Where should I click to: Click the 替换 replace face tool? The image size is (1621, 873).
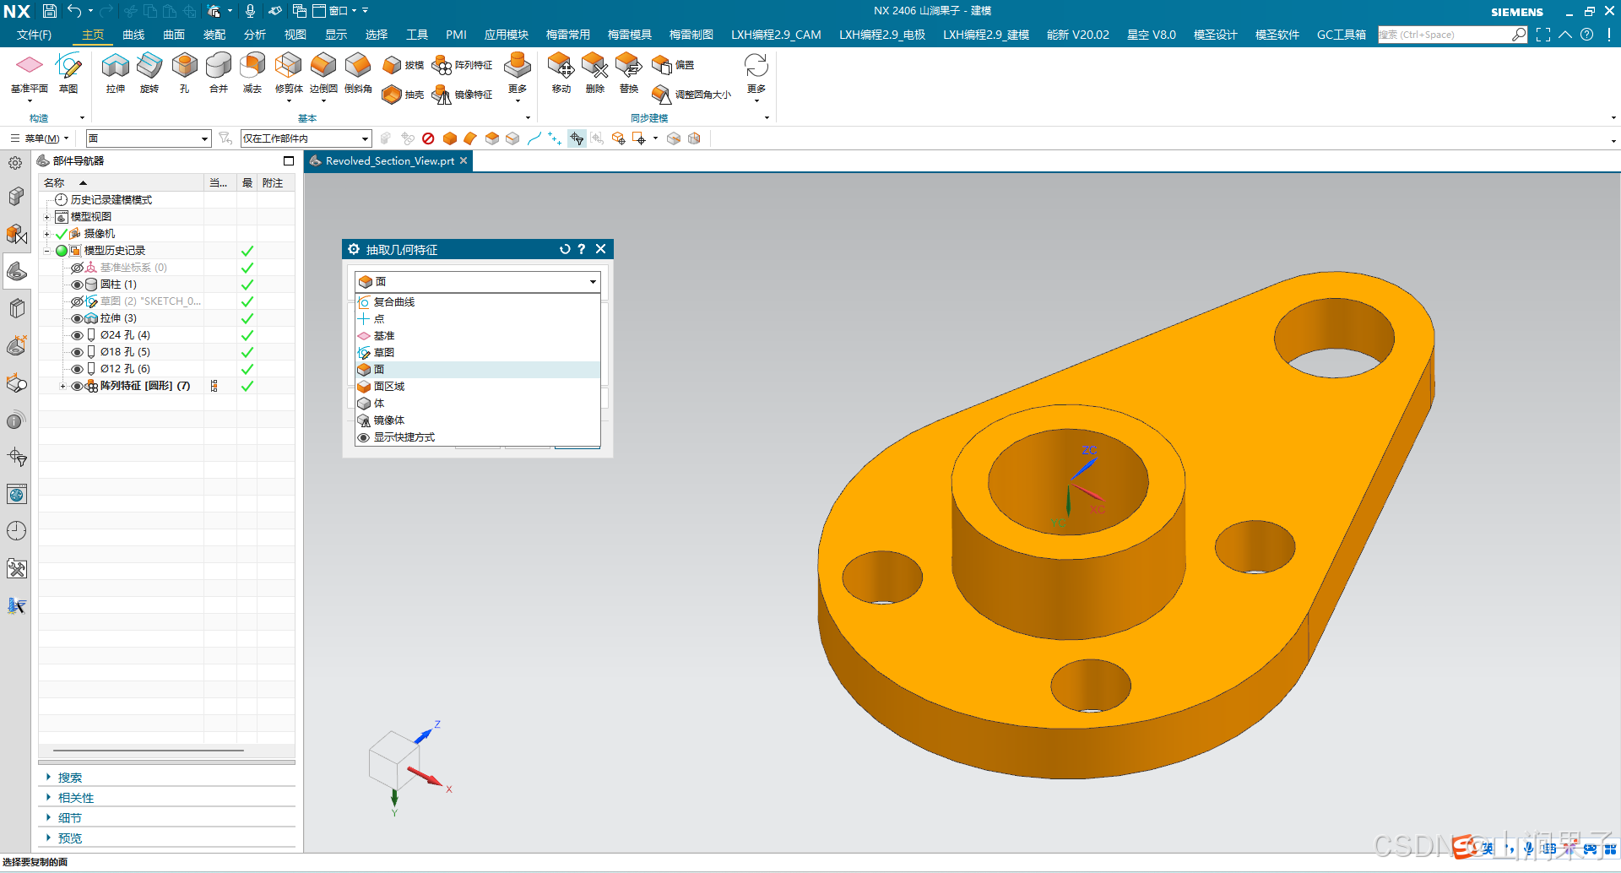tap(629, 73)
